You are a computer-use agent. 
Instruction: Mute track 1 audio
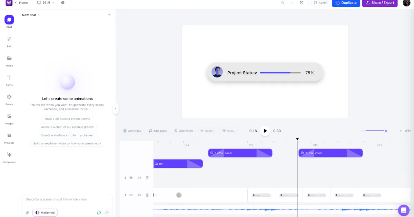pos(139,195)
